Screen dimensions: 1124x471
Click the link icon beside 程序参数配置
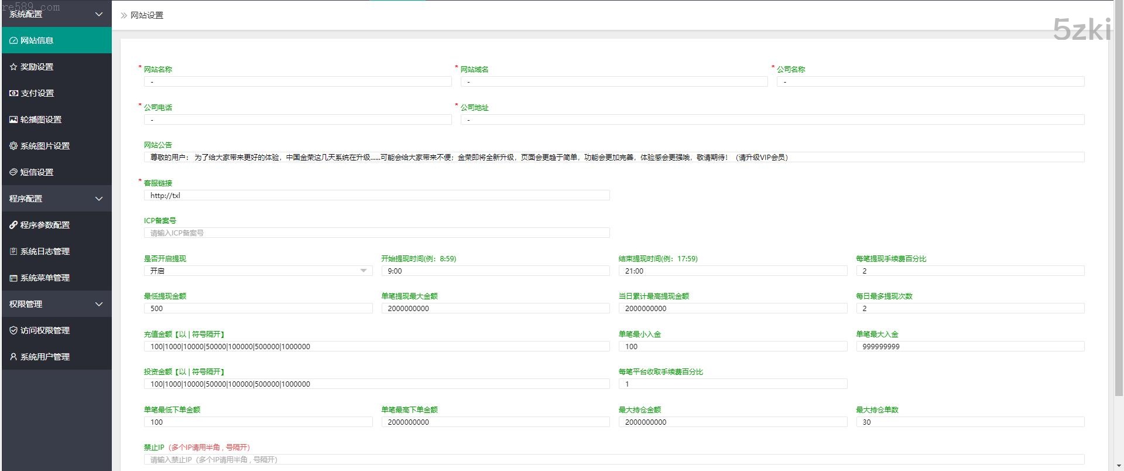click(13, 225)
